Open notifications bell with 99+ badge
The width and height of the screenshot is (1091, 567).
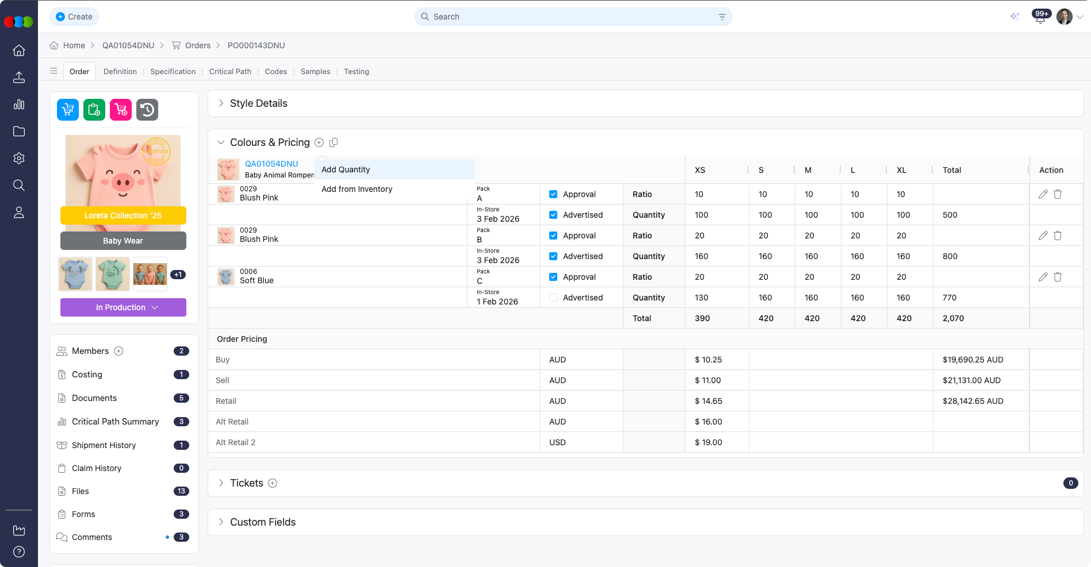tap(1040, 17)
